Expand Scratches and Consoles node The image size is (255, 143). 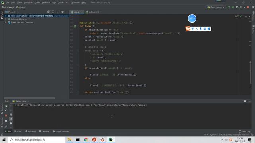(x=5, y=22)
